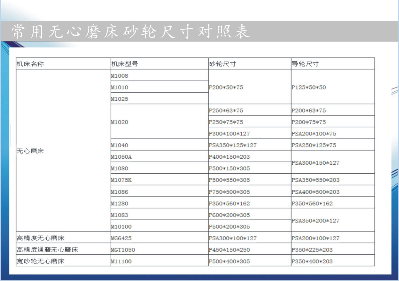This screenshot has height=281, width=399.
Task: Select model cell M11100
Action: coord(160,261)
